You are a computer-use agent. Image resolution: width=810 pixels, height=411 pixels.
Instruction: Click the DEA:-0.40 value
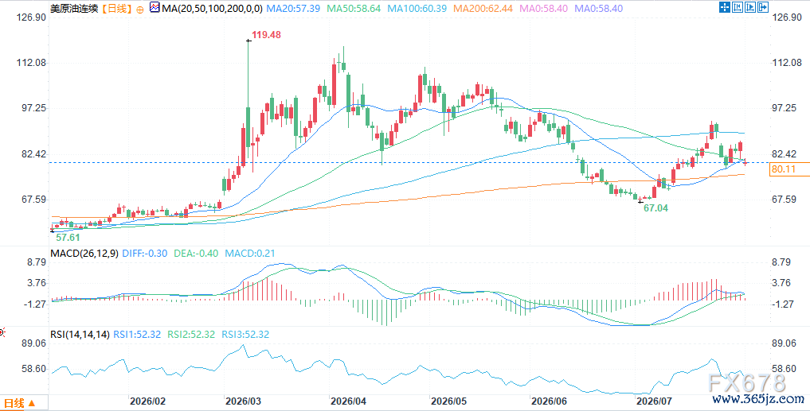[x=196, y=254]
